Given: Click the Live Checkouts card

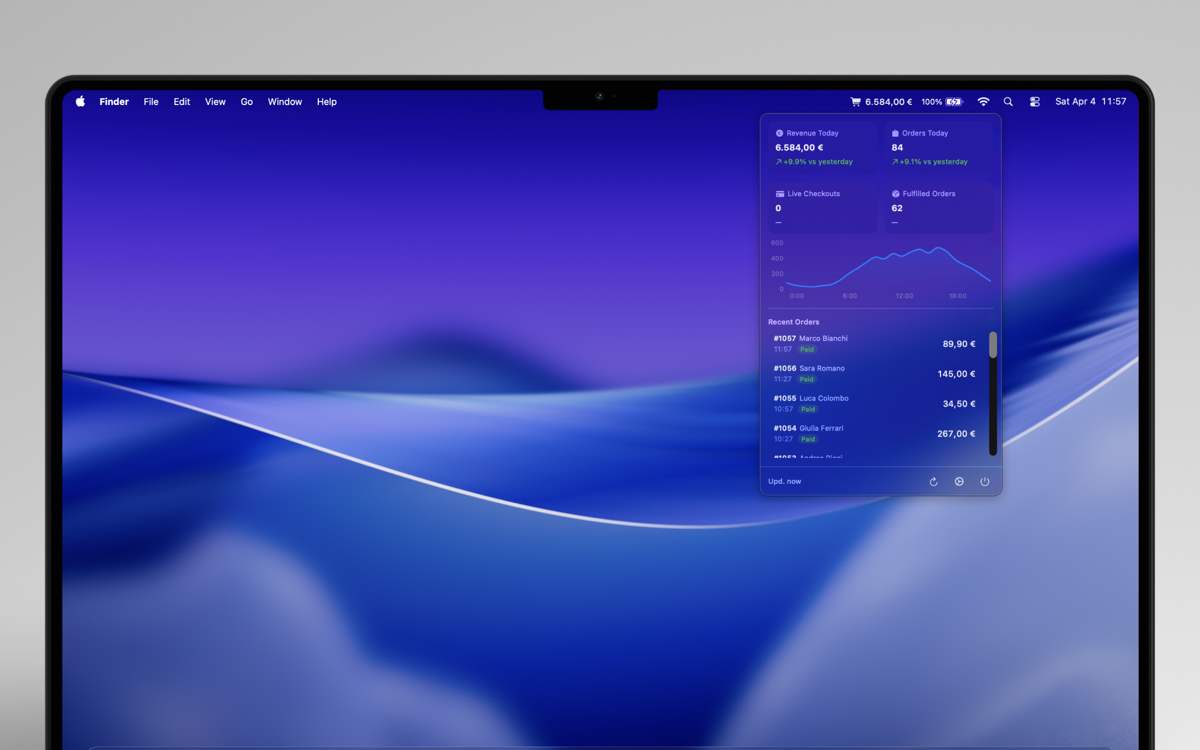Looking at the screenshot, I should [822, 208].
